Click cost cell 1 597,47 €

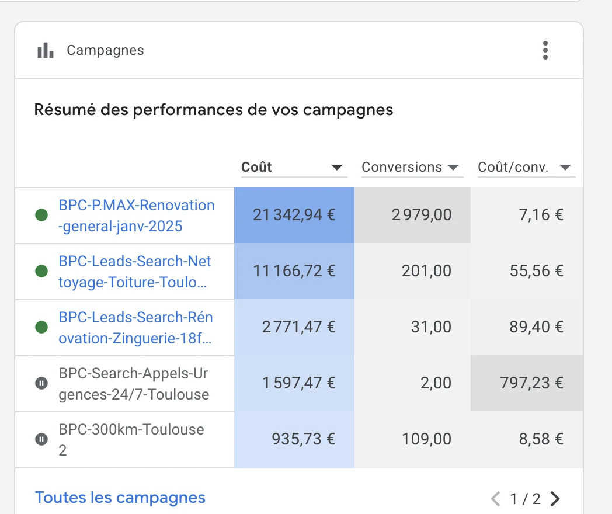coord(294,383)
